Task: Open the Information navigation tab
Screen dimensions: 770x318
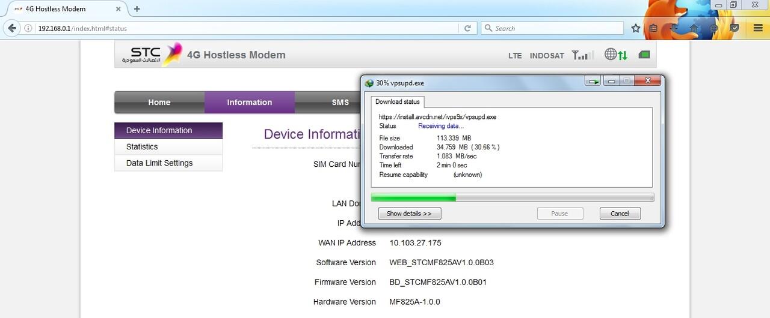Action: tap(250, 103)
